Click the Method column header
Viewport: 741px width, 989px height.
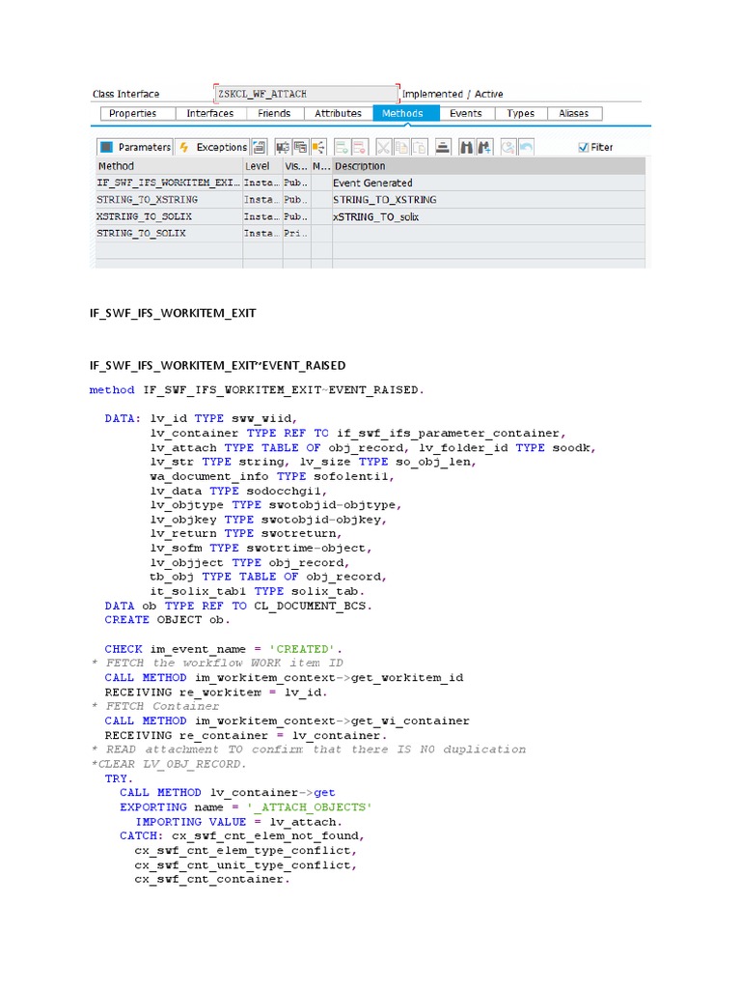point(168,166)
